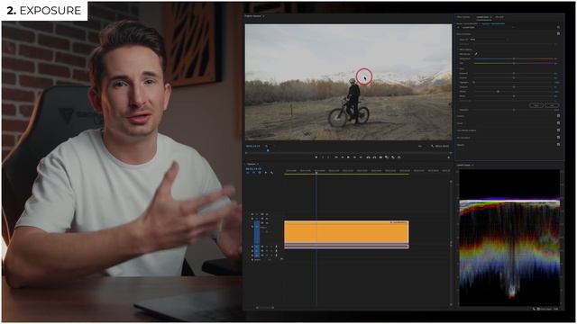This screenshot has width=577, height=324.
Task: Select the Lumetri Scopes panel tab
Action: pyautogui.click(x=464, y=166)
